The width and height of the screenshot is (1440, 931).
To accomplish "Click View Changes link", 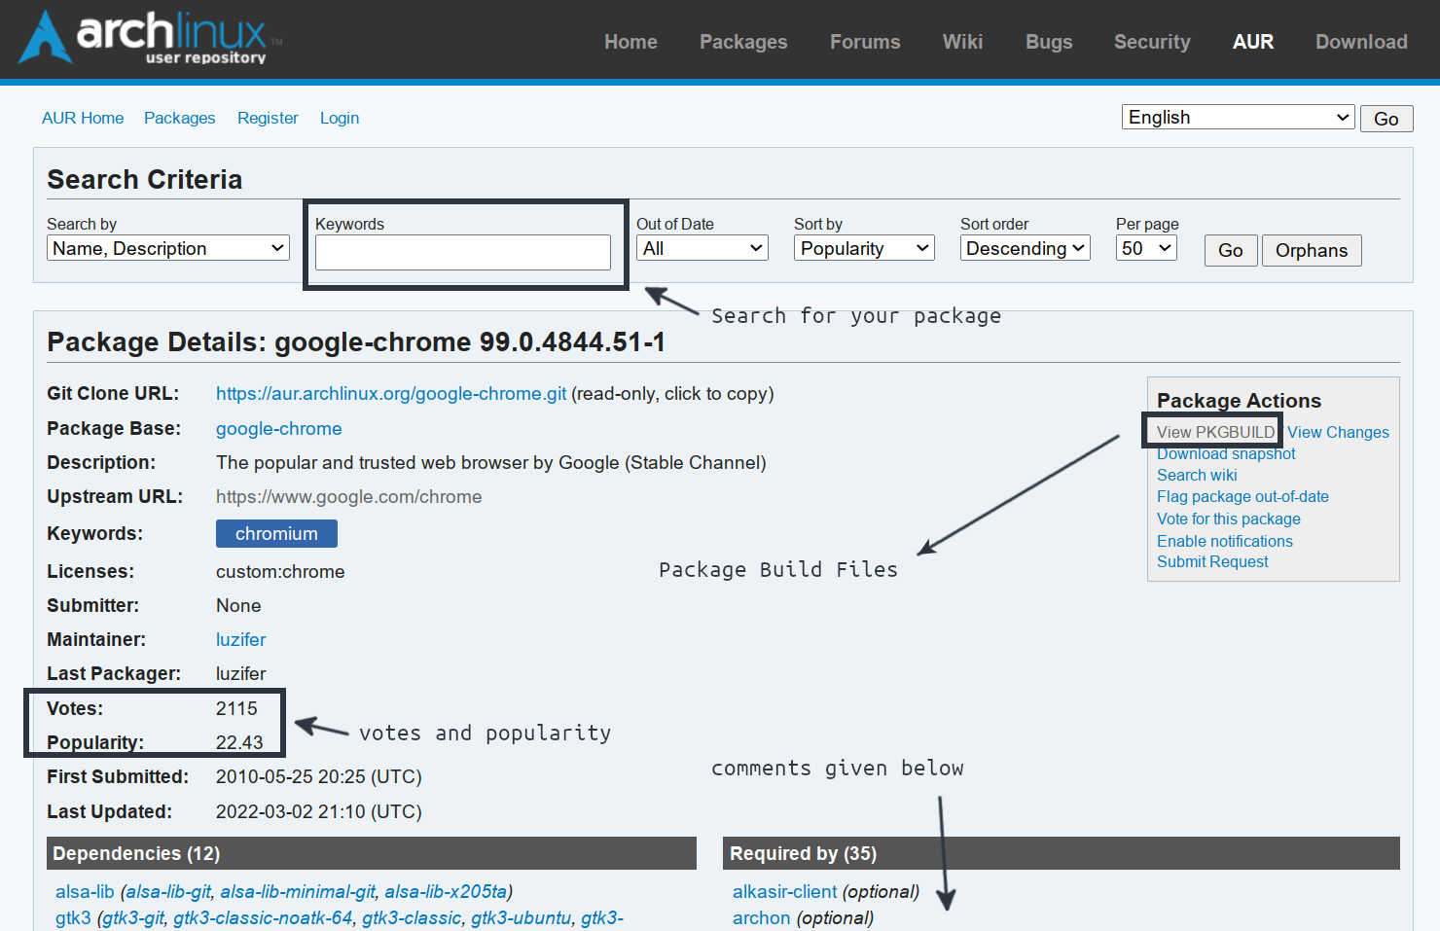I will (x=1338, y=432).
